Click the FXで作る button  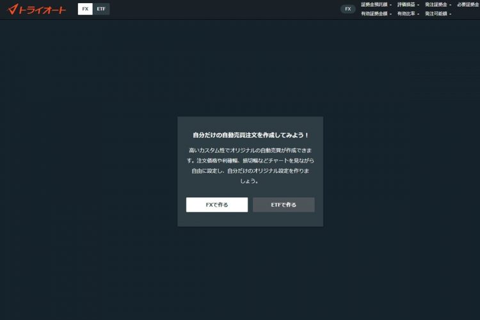coord(217,205)
